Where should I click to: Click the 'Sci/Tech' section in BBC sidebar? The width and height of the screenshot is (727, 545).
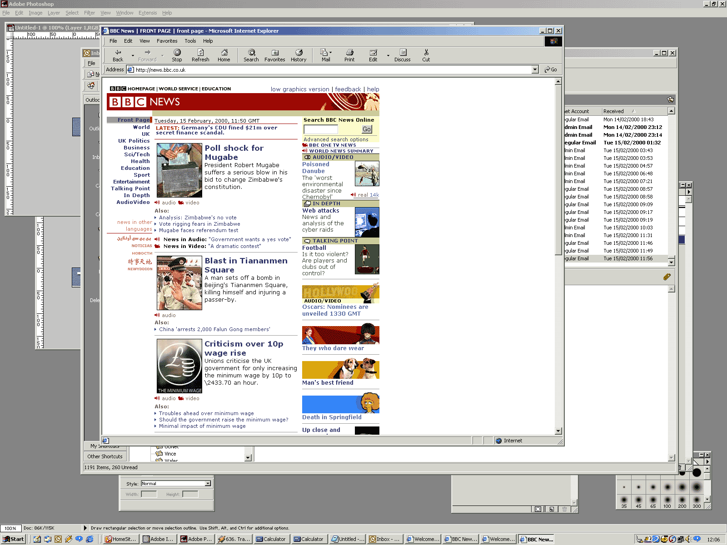point(137,154)
